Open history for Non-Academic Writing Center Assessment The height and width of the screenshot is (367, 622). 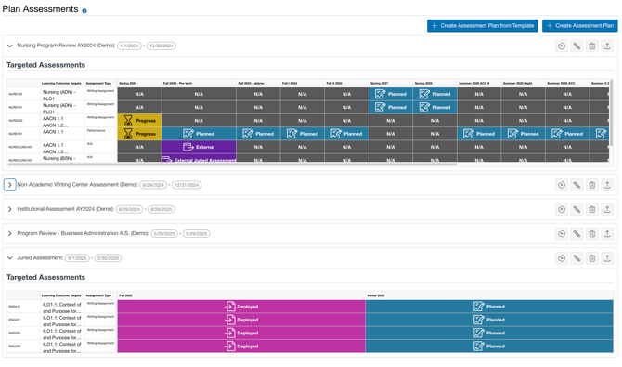(x=562, y=185)
